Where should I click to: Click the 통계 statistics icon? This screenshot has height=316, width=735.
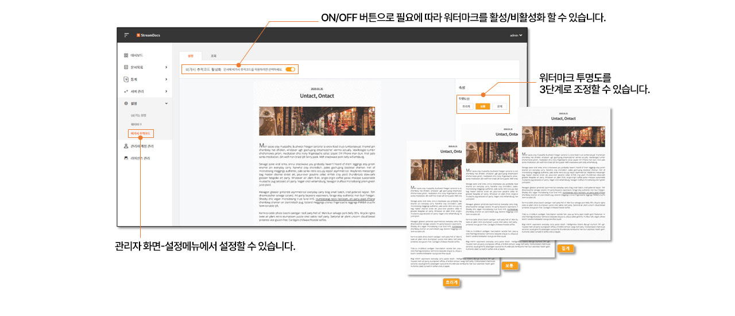(126, 79)
